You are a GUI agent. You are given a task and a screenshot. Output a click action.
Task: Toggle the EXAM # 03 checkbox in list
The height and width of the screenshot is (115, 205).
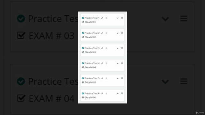tap(83, 52)
